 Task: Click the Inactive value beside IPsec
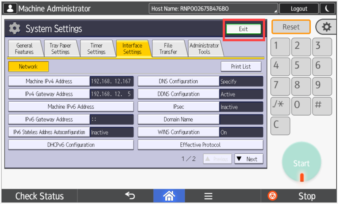[x=241, y=107]
